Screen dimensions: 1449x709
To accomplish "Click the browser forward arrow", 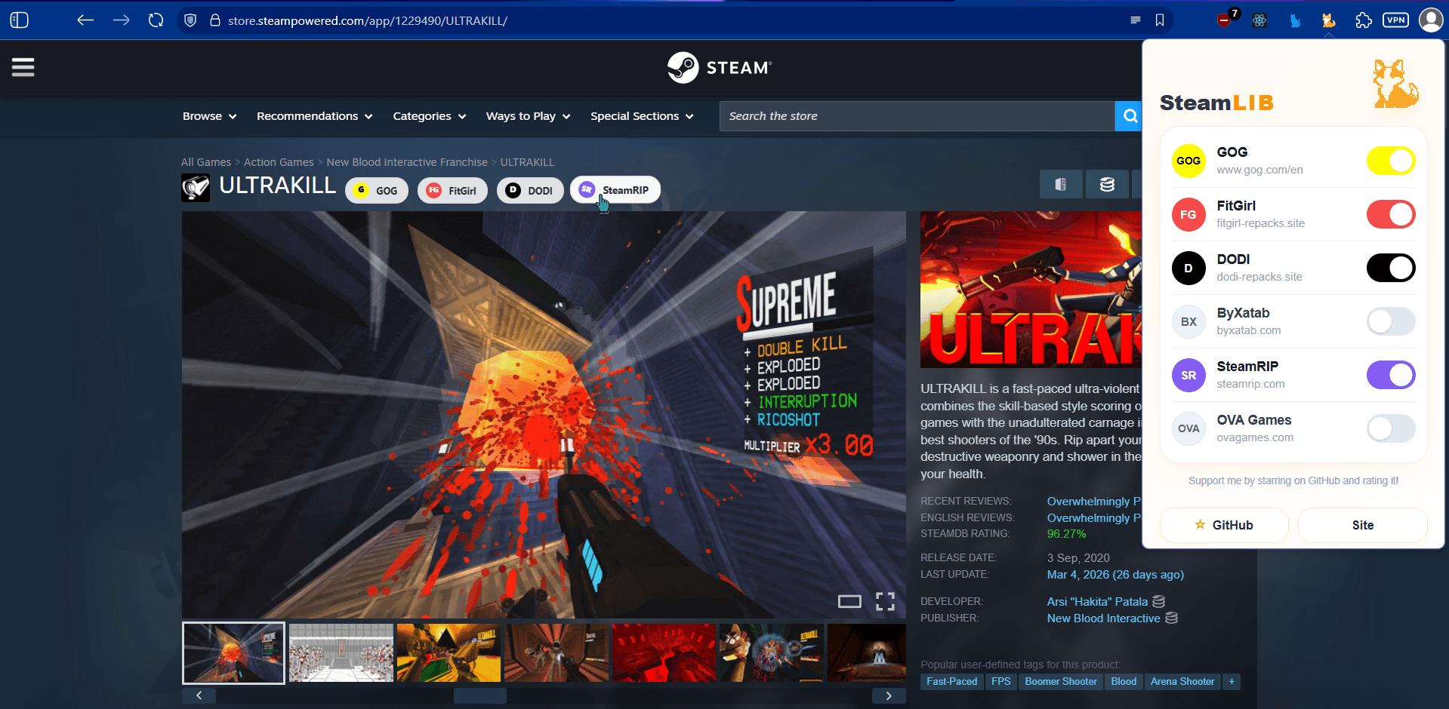I will pyautogui.click(x=121, y=20).
